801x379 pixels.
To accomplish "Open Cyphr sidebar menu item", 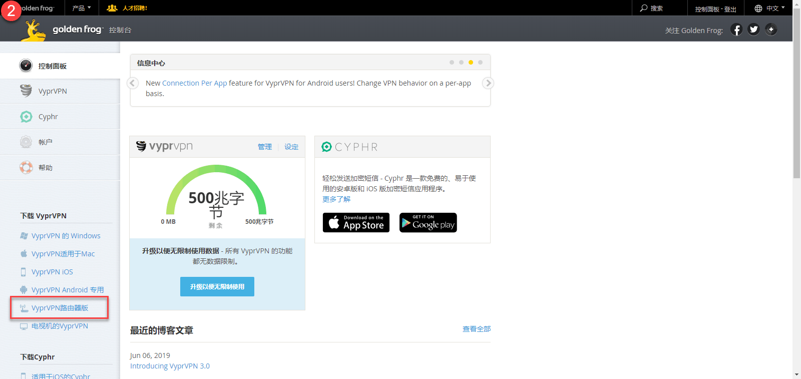I will (60, 117).
